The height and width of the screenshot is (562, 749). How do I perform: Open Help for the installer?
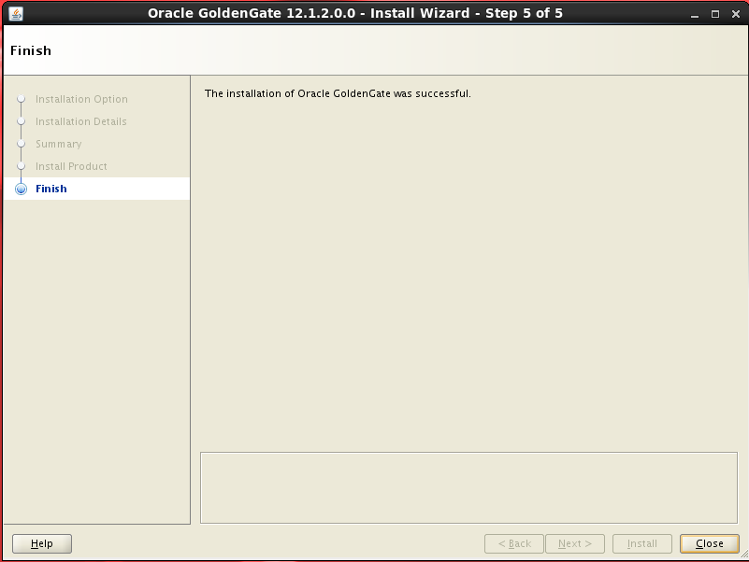[42, 543]
